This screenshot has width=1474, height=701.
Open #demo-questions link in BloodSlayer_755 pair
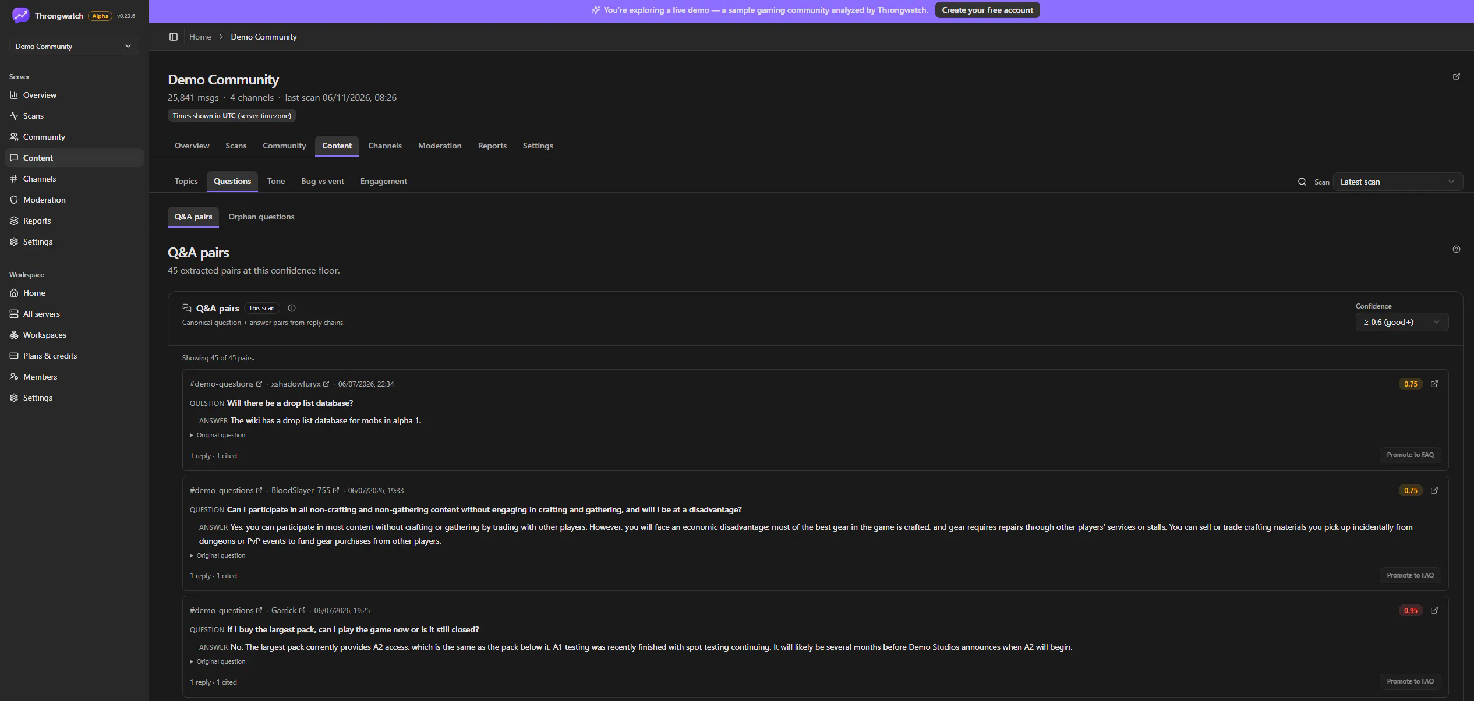coord(226,490)
